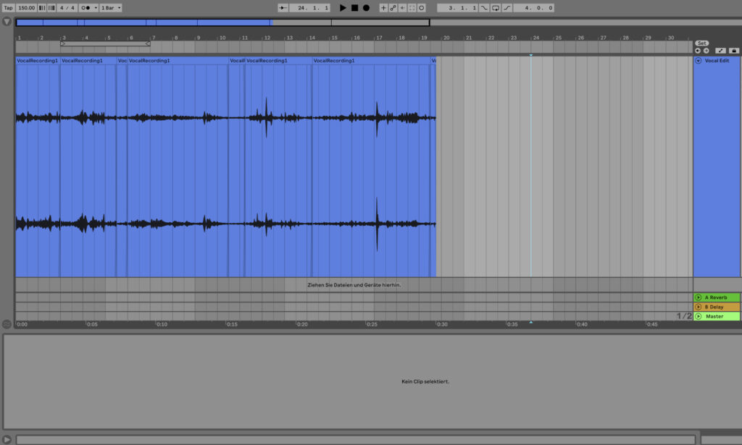The image size is (742, 445).
Task: Click the 1/2 grid marker value
Action: coord(684,316)
